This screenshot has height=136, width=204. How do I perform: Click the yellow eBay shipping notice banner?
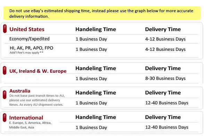pos(102,13)
